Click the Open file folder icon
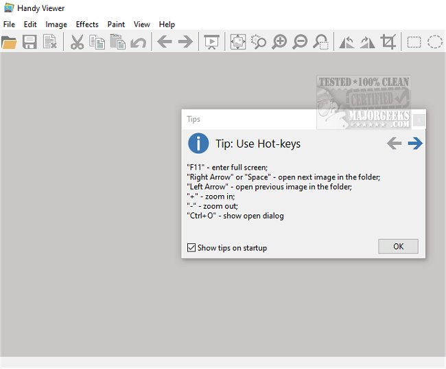446x369 pixels. coord(9,43)
